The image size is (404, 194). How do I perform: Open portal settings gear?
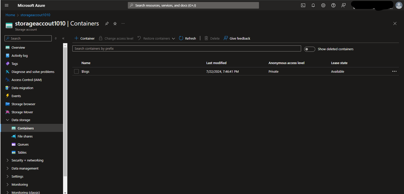323,5
